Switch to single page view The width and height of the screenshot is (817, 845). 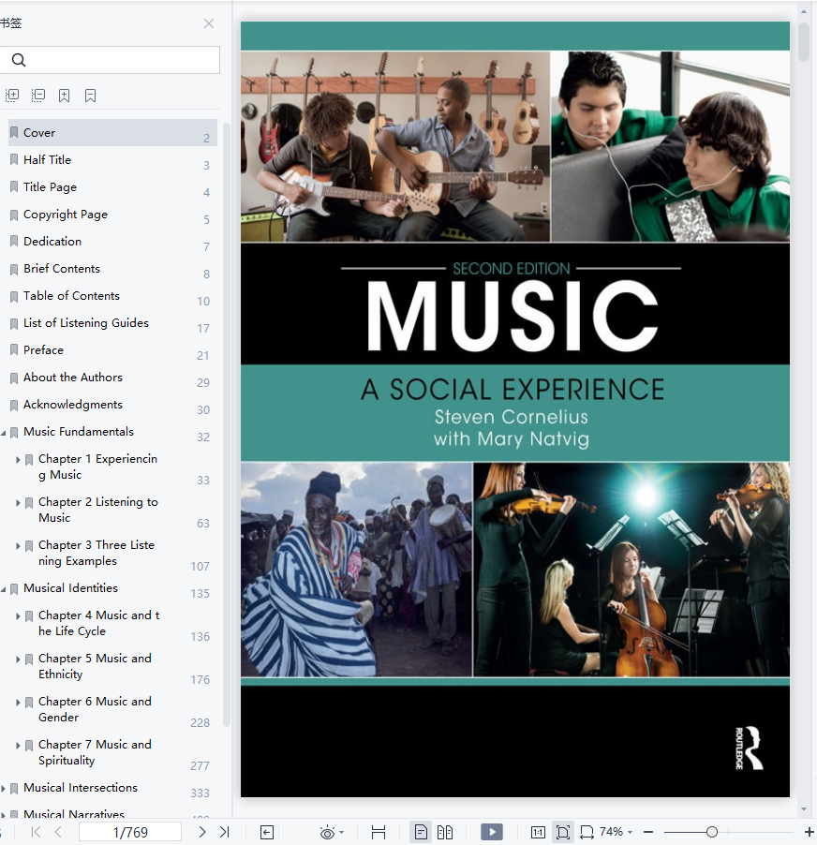click(x=421, y=832)
